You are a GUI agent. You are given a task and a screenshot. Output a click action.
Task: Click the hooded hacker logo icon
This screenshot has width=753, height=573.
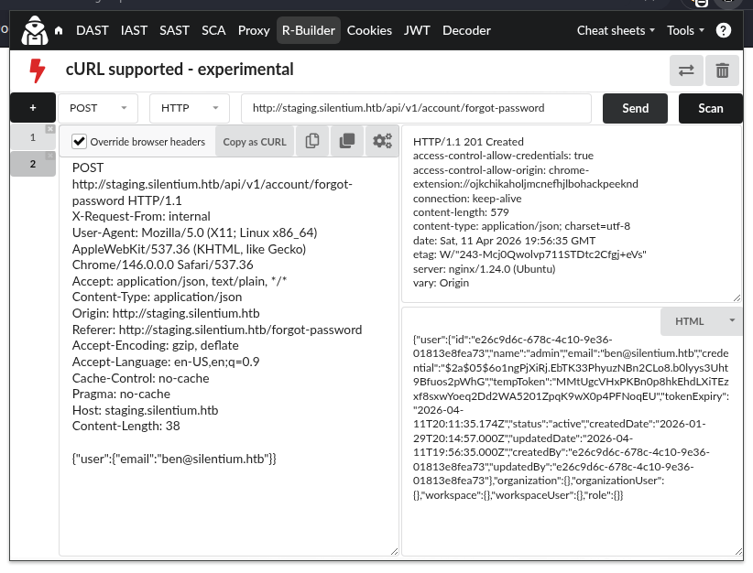tap(35, 30)
